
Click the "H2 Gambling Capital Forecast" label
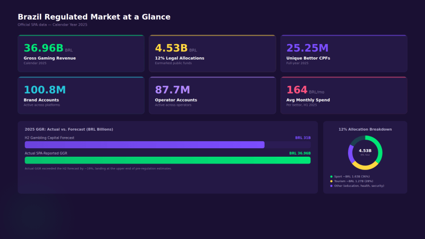coord(49,138)
